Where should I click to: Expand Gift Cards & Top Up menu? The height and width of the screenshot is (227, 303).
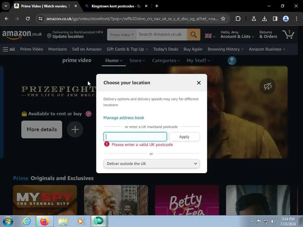click(x=127, y=49)
